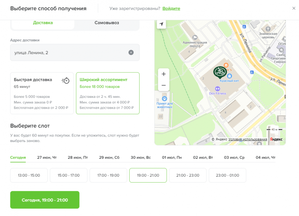Open Yandex Условия использования link
The image size is (299, 216).
[x=248, y=139]
